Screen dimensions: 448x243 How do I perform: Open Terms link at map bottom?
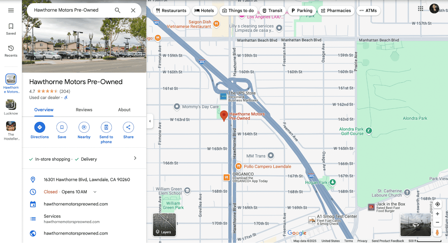point(348,241)
